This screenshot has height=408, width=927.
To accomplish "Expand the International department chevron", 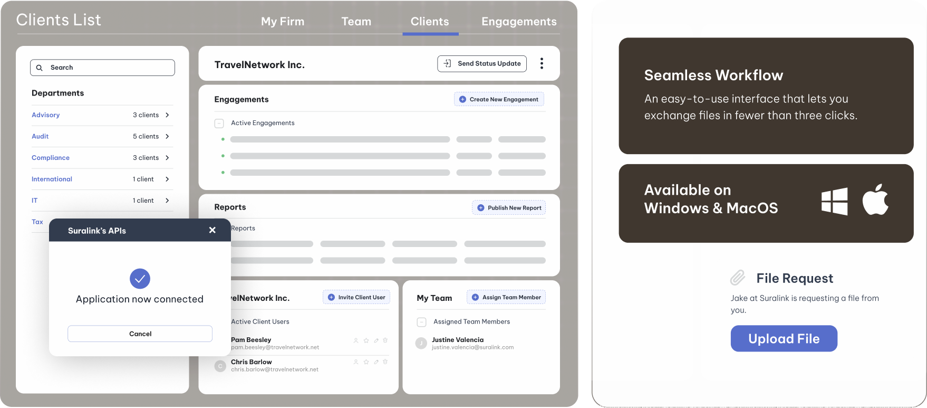I will point(167,179).
